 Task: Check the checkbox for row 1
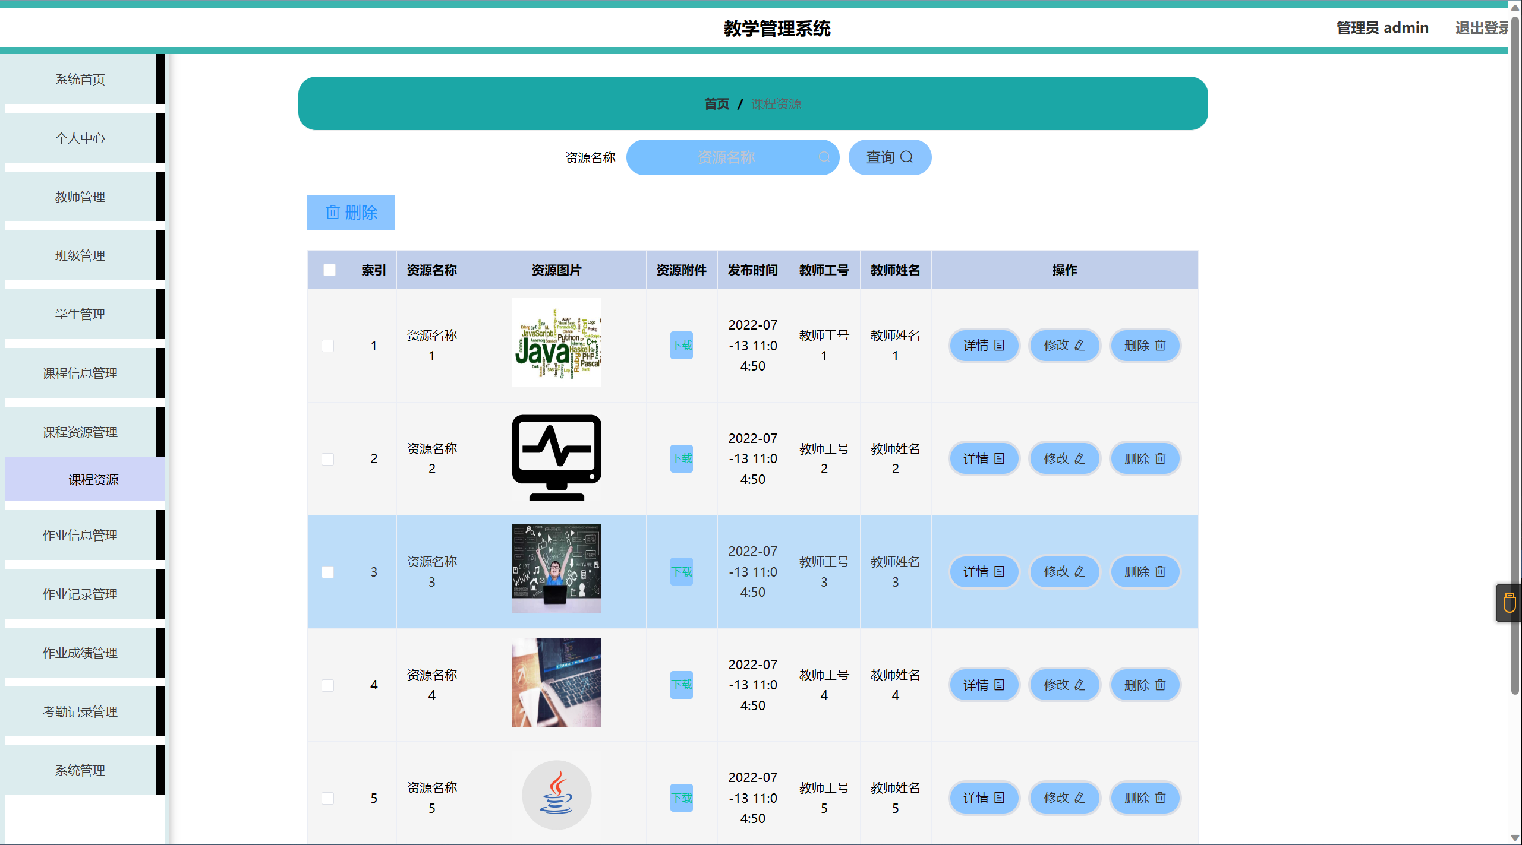point(327,346)
